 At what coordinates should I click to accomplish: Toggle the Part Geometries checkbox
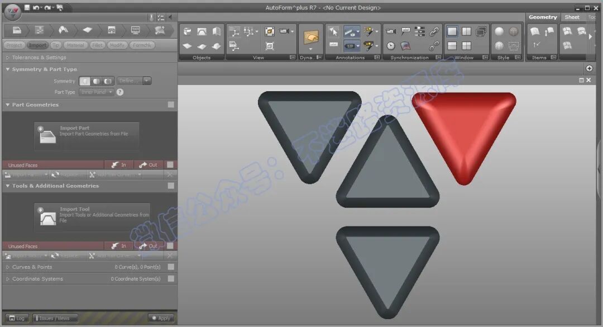click(171, 105)
